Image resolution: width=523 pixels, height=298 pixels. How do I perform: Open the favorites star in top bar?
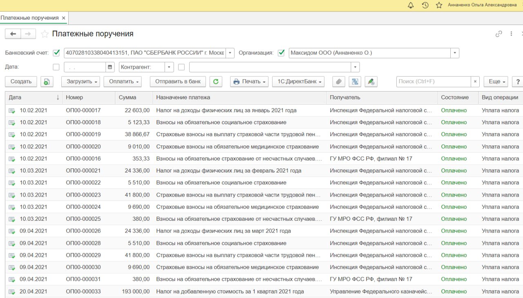pos(439,5)
